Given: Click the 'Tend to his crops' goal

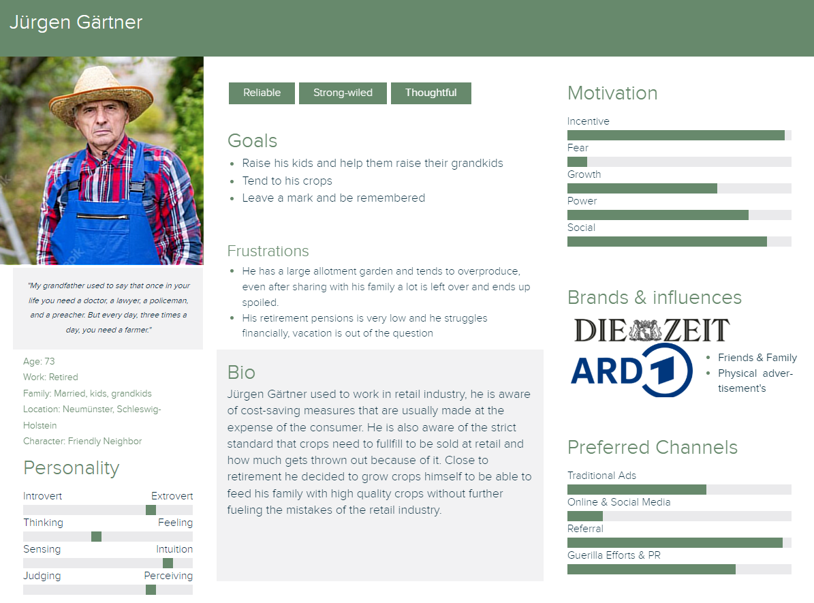Looking at the screenshot, I should (x=287, y=181).
